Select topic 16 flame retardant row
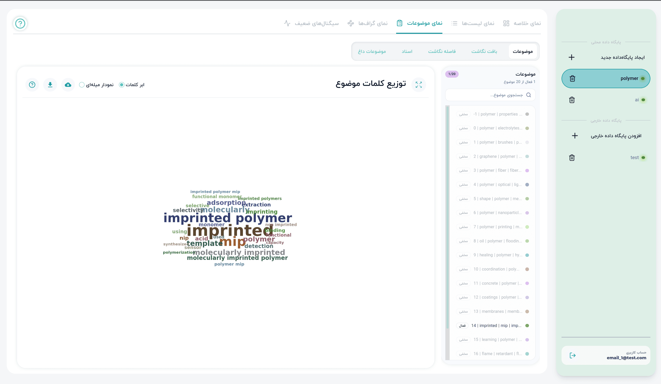This screenshot has width=661, height=384. (x=493, y=354)
